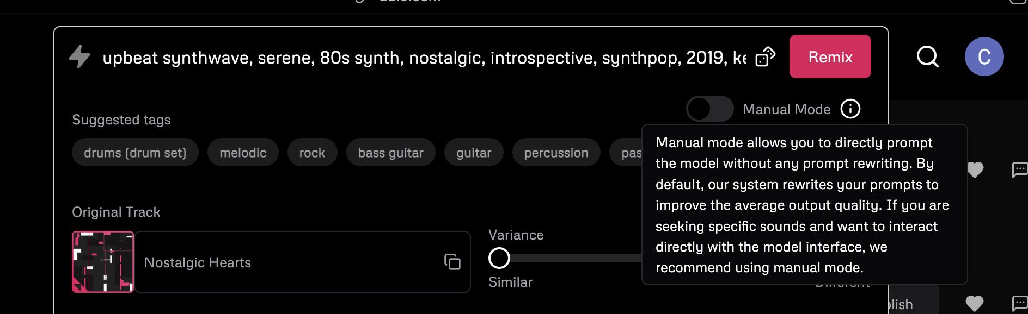
Task: Click the Remix button
Action: coord(829,56)
